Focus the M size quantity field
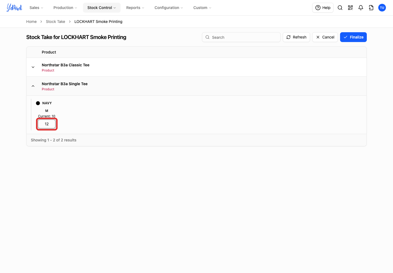The height and width of the screenshot is (273, 393). click(x=47, y=124)
